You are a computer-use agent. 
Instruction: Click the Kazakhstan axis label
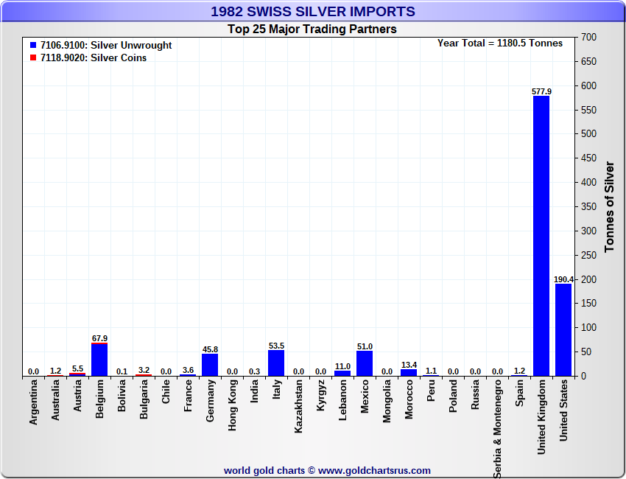pos(298,406)
